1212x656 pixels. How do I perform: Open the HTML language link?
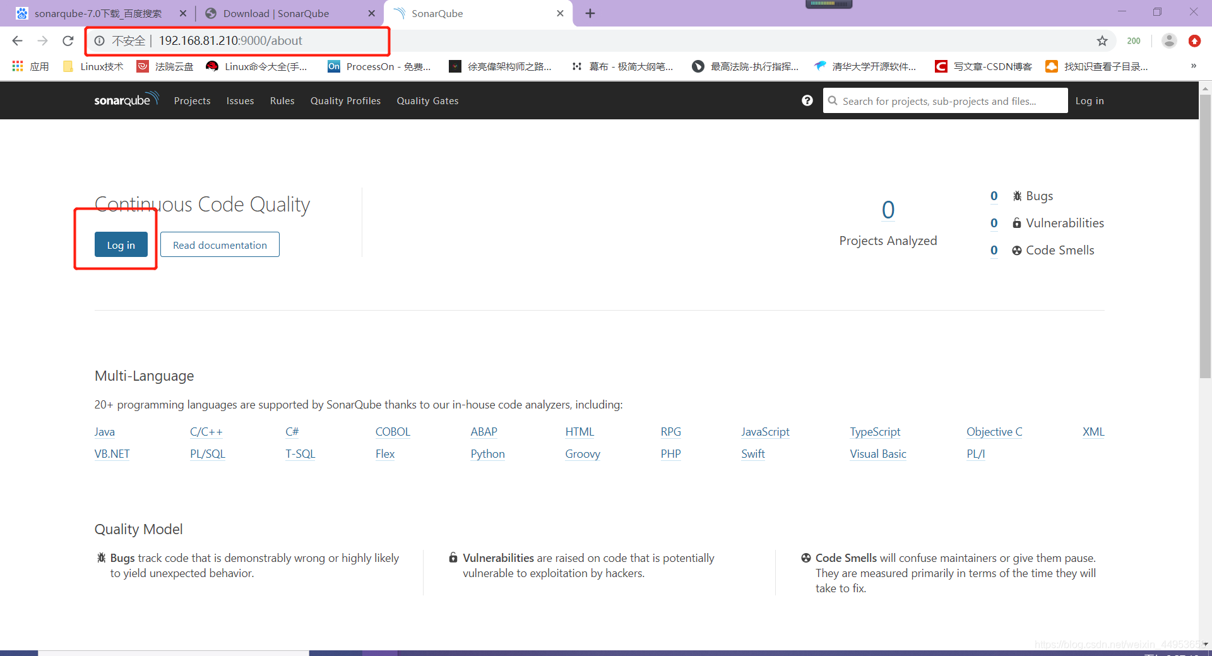click(x=579, y=432)
